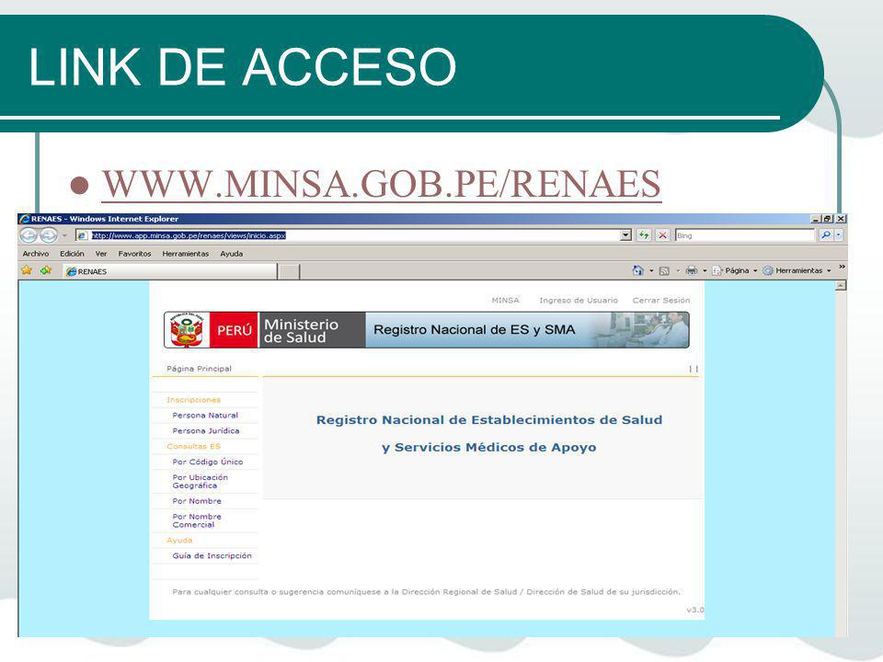
Task: Open the Por Código Único query
Action: (x=207, y=462)
